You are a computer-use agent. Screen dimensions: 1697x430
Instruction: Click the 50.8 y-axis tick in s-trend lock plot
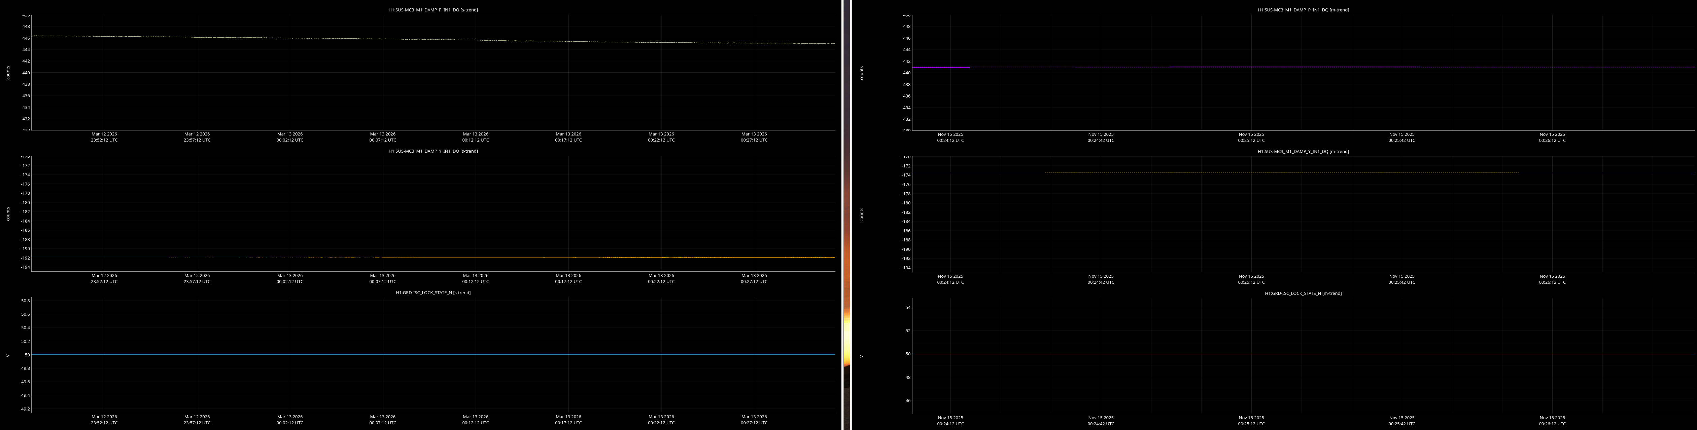25,300
